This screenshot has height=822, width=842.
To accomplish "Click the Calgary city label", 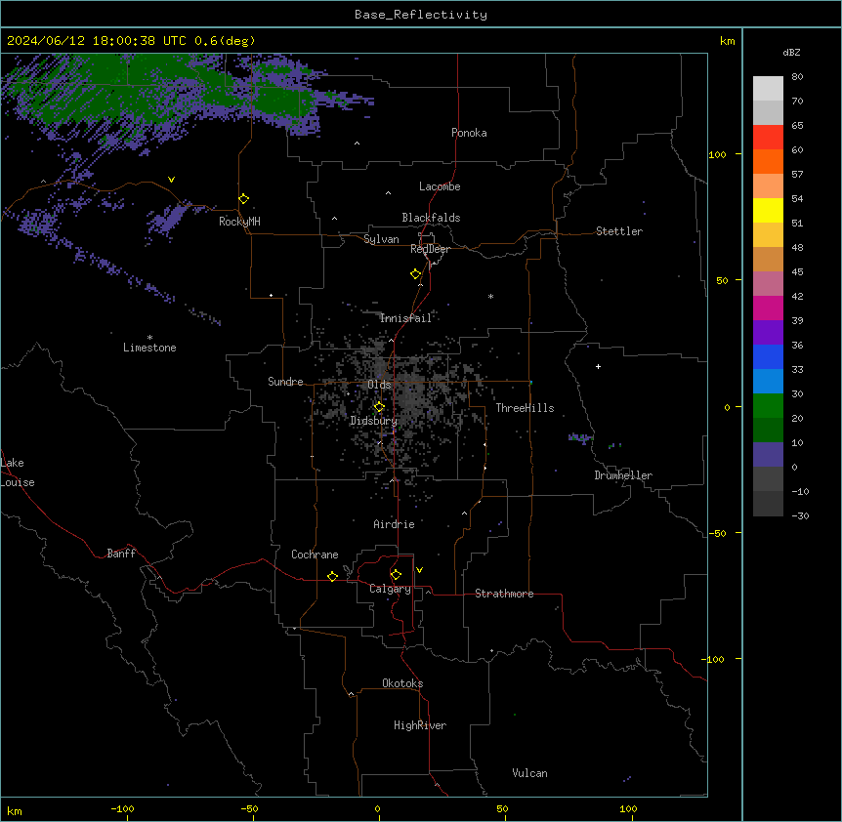I will click(x=390, y=589).
